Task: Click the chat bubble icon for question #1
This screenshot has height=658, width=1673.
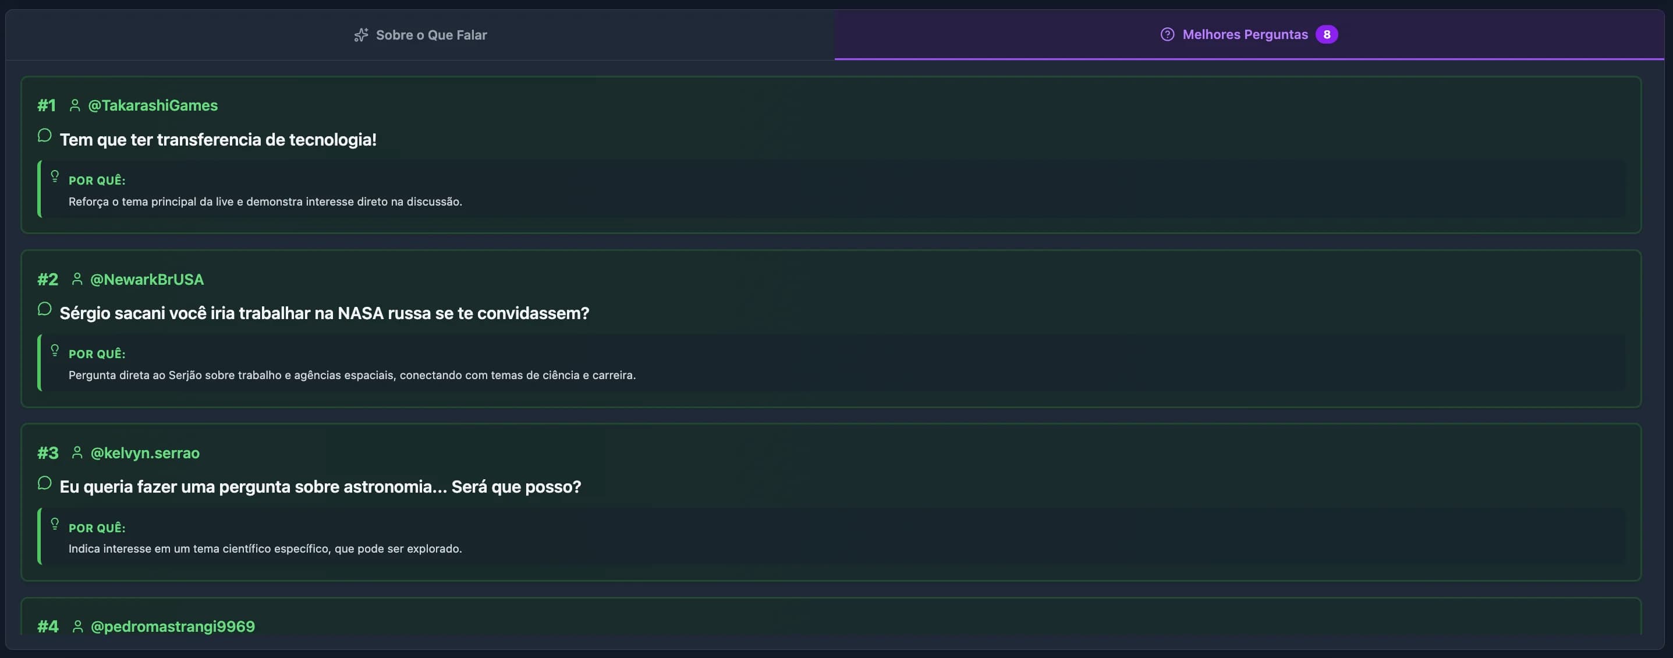Action: click(44, 136)
